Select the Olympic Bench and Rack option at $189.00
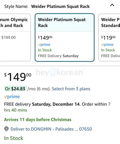 click(x=15, y=37)
